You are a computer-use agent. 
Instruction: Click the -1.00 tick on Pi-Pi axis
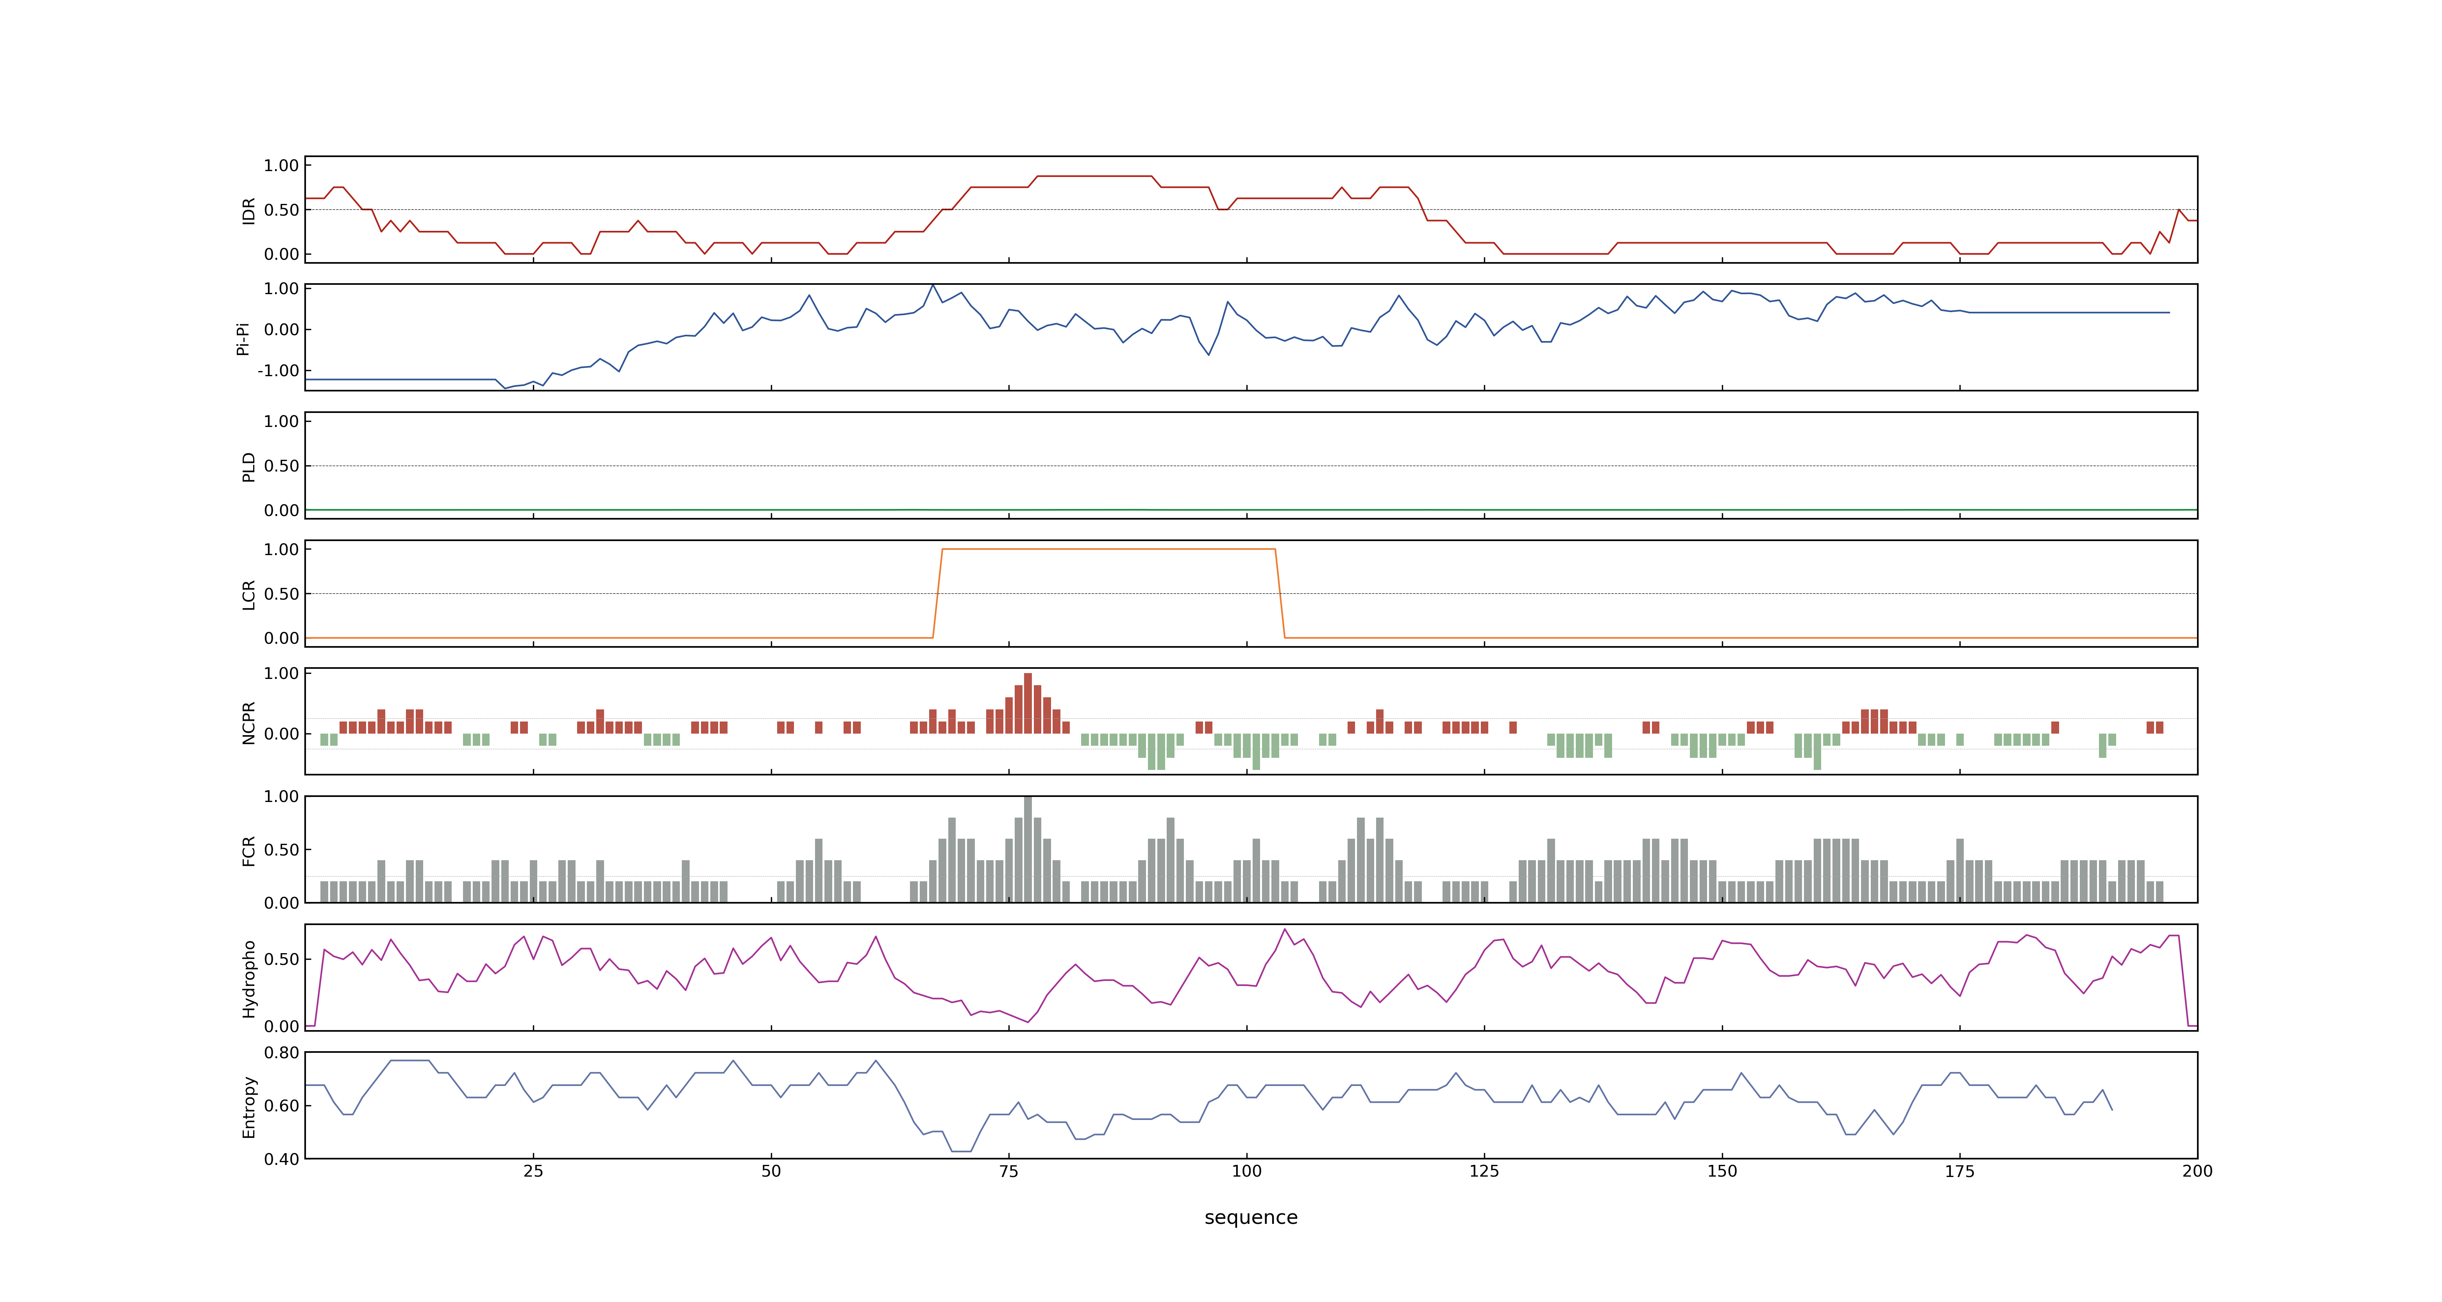point(278,370)
